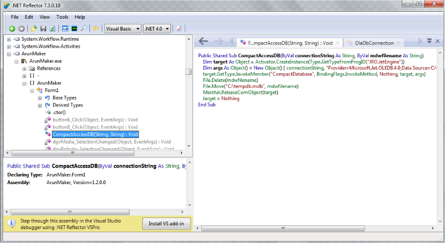Switch to the CompactAccessDB(String, String) tab
This screenshot has width=445, height=243.
(290, 43)
